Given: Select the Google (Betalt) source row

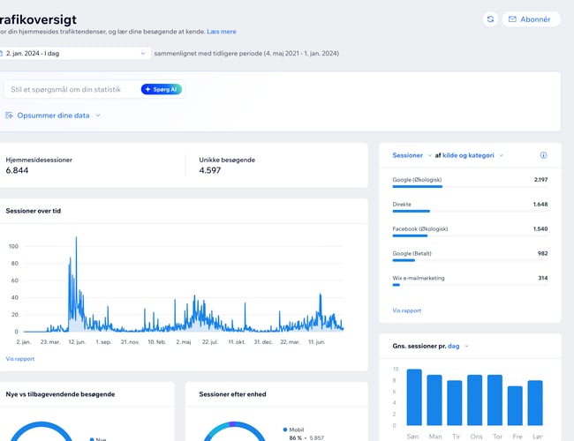Looking at the screenshot, I should point(470,257).
